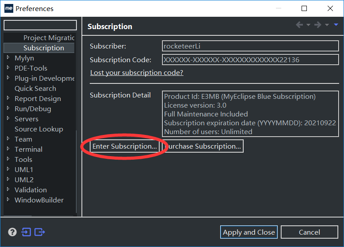Click the Help question mark icon
Screen dimensions: 344x247
[x=12, y=232]
